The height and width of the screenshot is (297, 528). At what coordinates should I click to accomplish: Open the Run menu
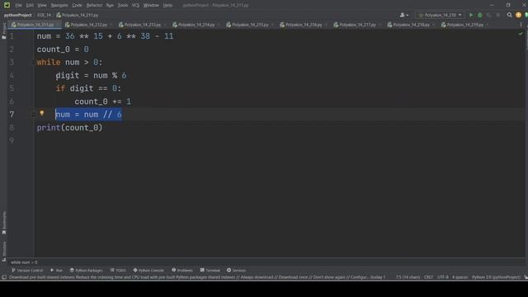point(110,6)
